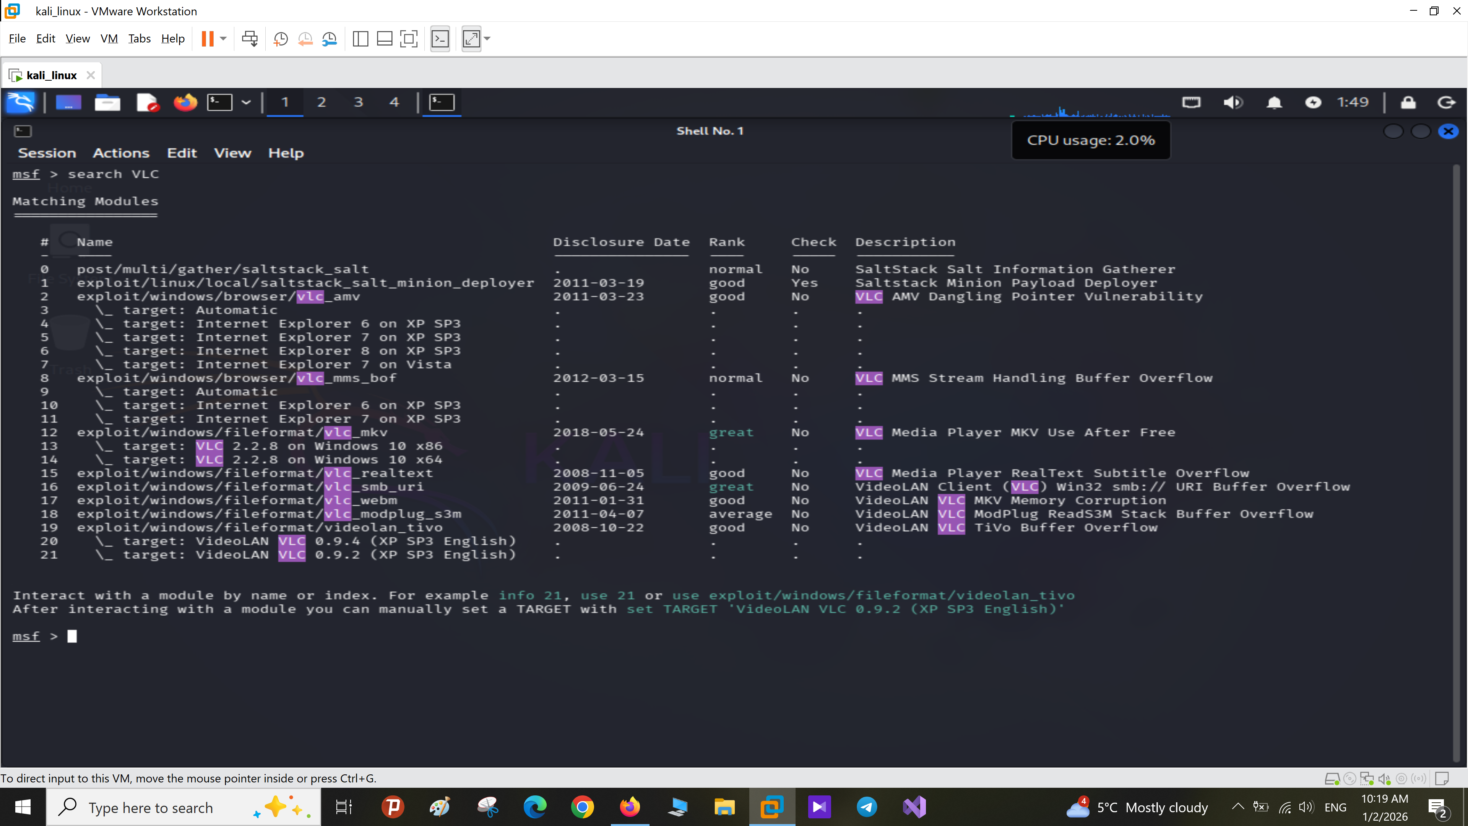This screenshot has width=1468, height=826.
Task: Expand the pause/power dropdown arrow
Action: point(223,39)
